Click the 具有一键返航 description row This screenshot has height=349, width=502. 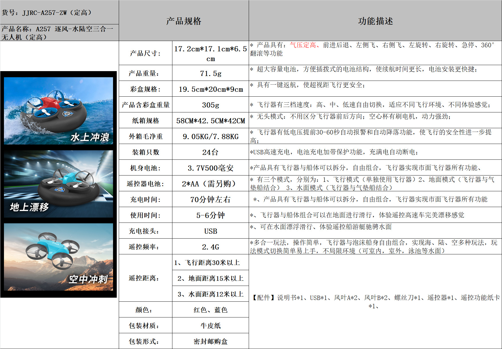(375, 89)
